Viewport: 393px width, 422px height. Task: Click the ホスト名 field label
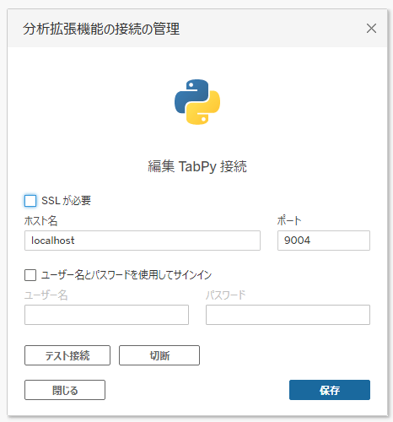[41, 220]
